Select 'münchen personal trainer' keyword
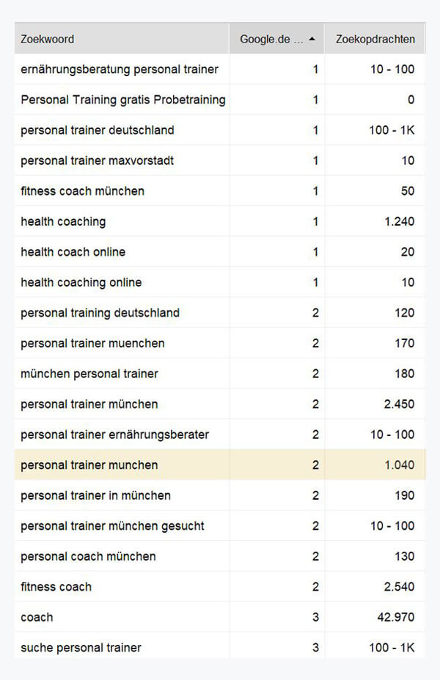The width and height of the screenshot is (440, 680). (89, 374)
